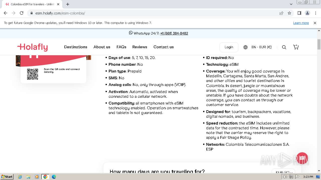Click the Chrome taskbar icon

pos(45,177)
